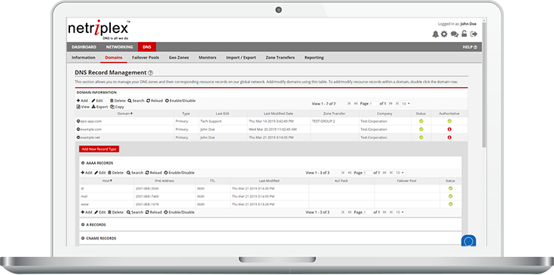Click example.net authoritative warning icon

[x=449, y=137]
